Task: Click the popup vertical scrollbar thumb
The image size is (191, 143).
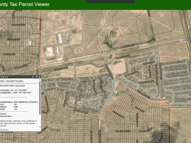Action: (40, 98)
